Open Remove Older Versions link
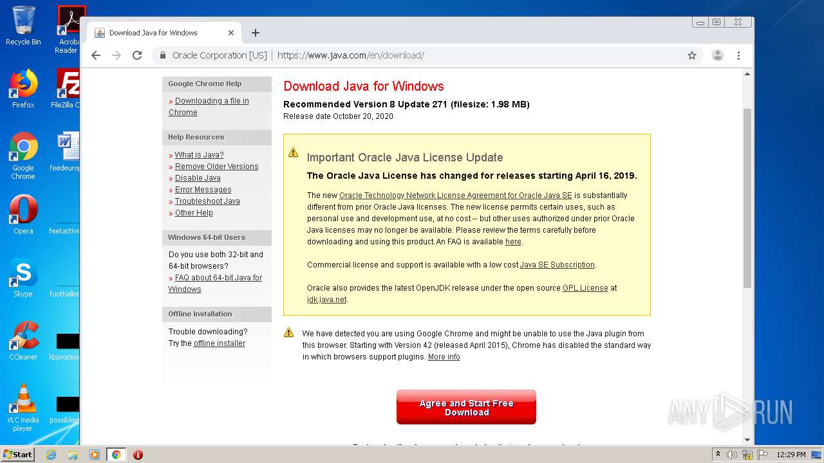 [x=216, y=167]
